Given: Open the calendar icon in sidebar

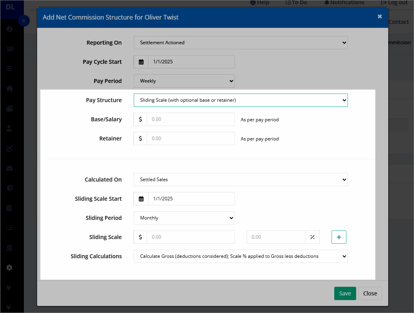Looking at the screenshot, I should (x=9, y=208).
